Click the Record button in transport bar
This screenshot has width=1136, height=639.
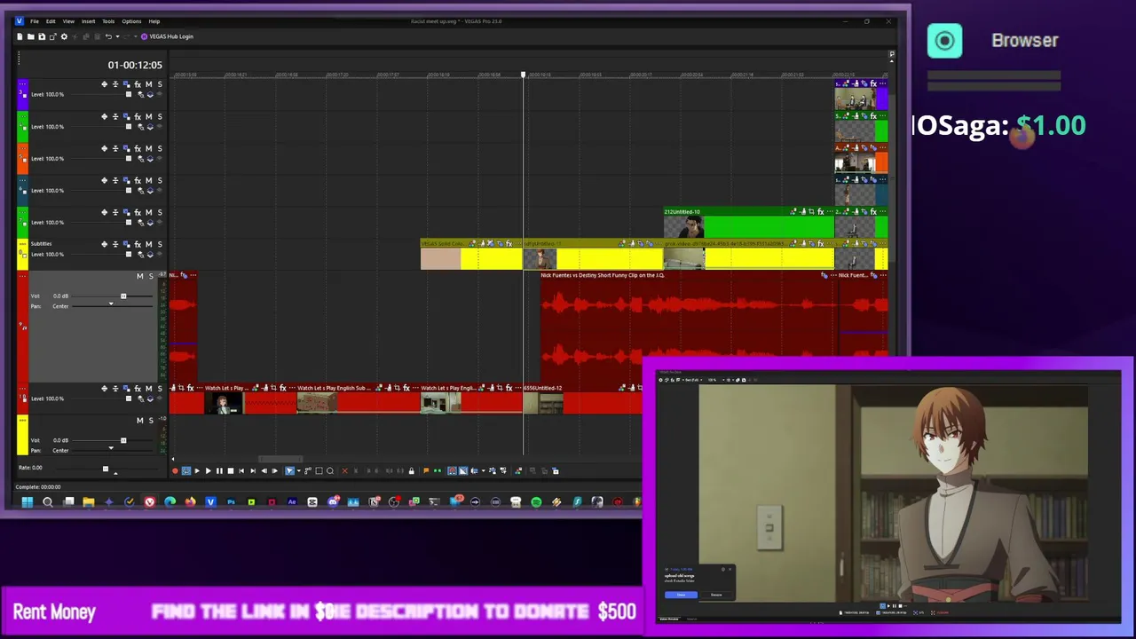click(x=175, y=470)
